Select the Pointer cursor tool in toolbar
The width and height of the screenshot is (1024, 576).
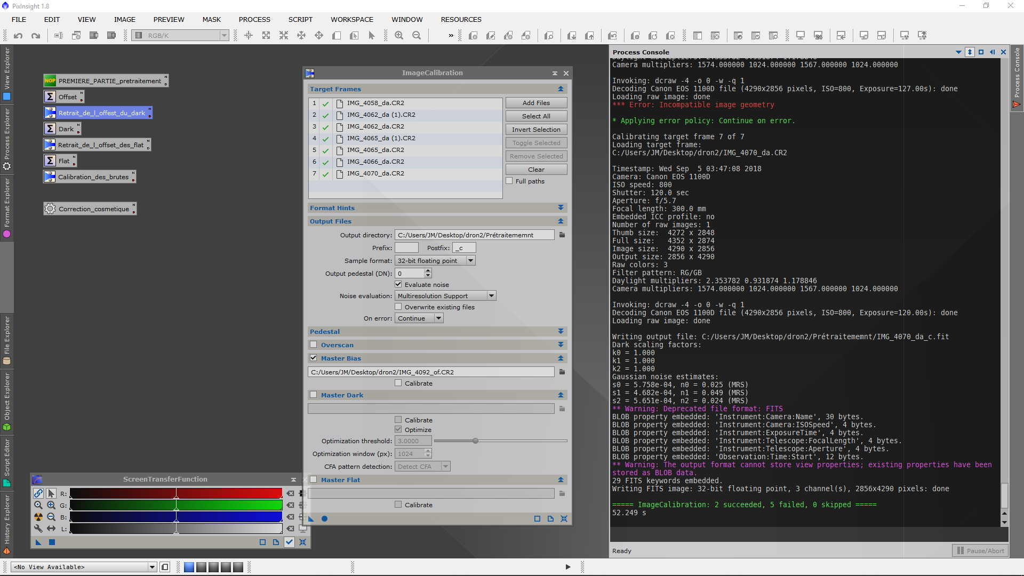[x=372, y=36]
